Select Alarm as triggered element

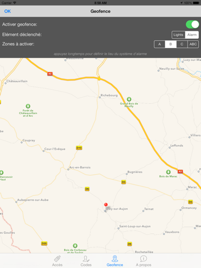click(192, 35)
